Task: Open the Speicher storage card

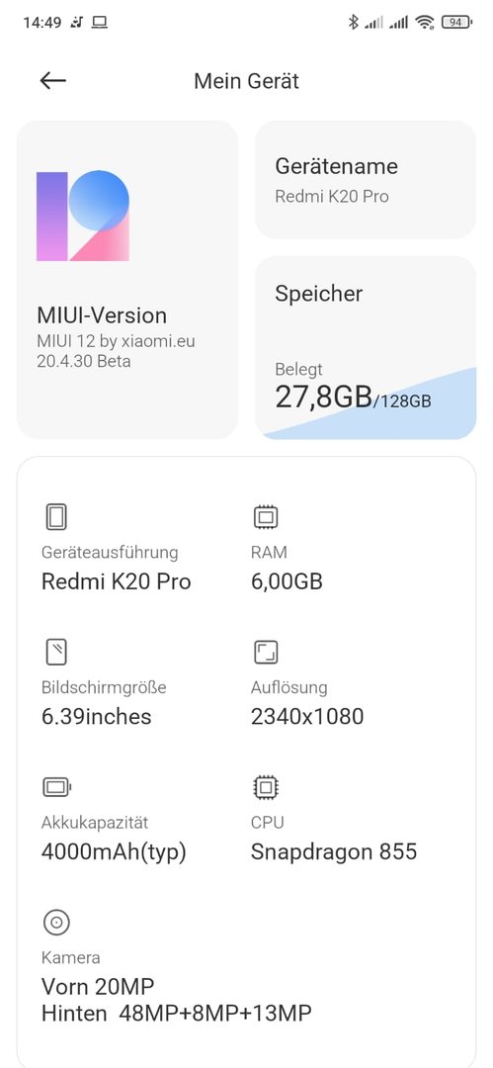Action: tap(365, 347)
